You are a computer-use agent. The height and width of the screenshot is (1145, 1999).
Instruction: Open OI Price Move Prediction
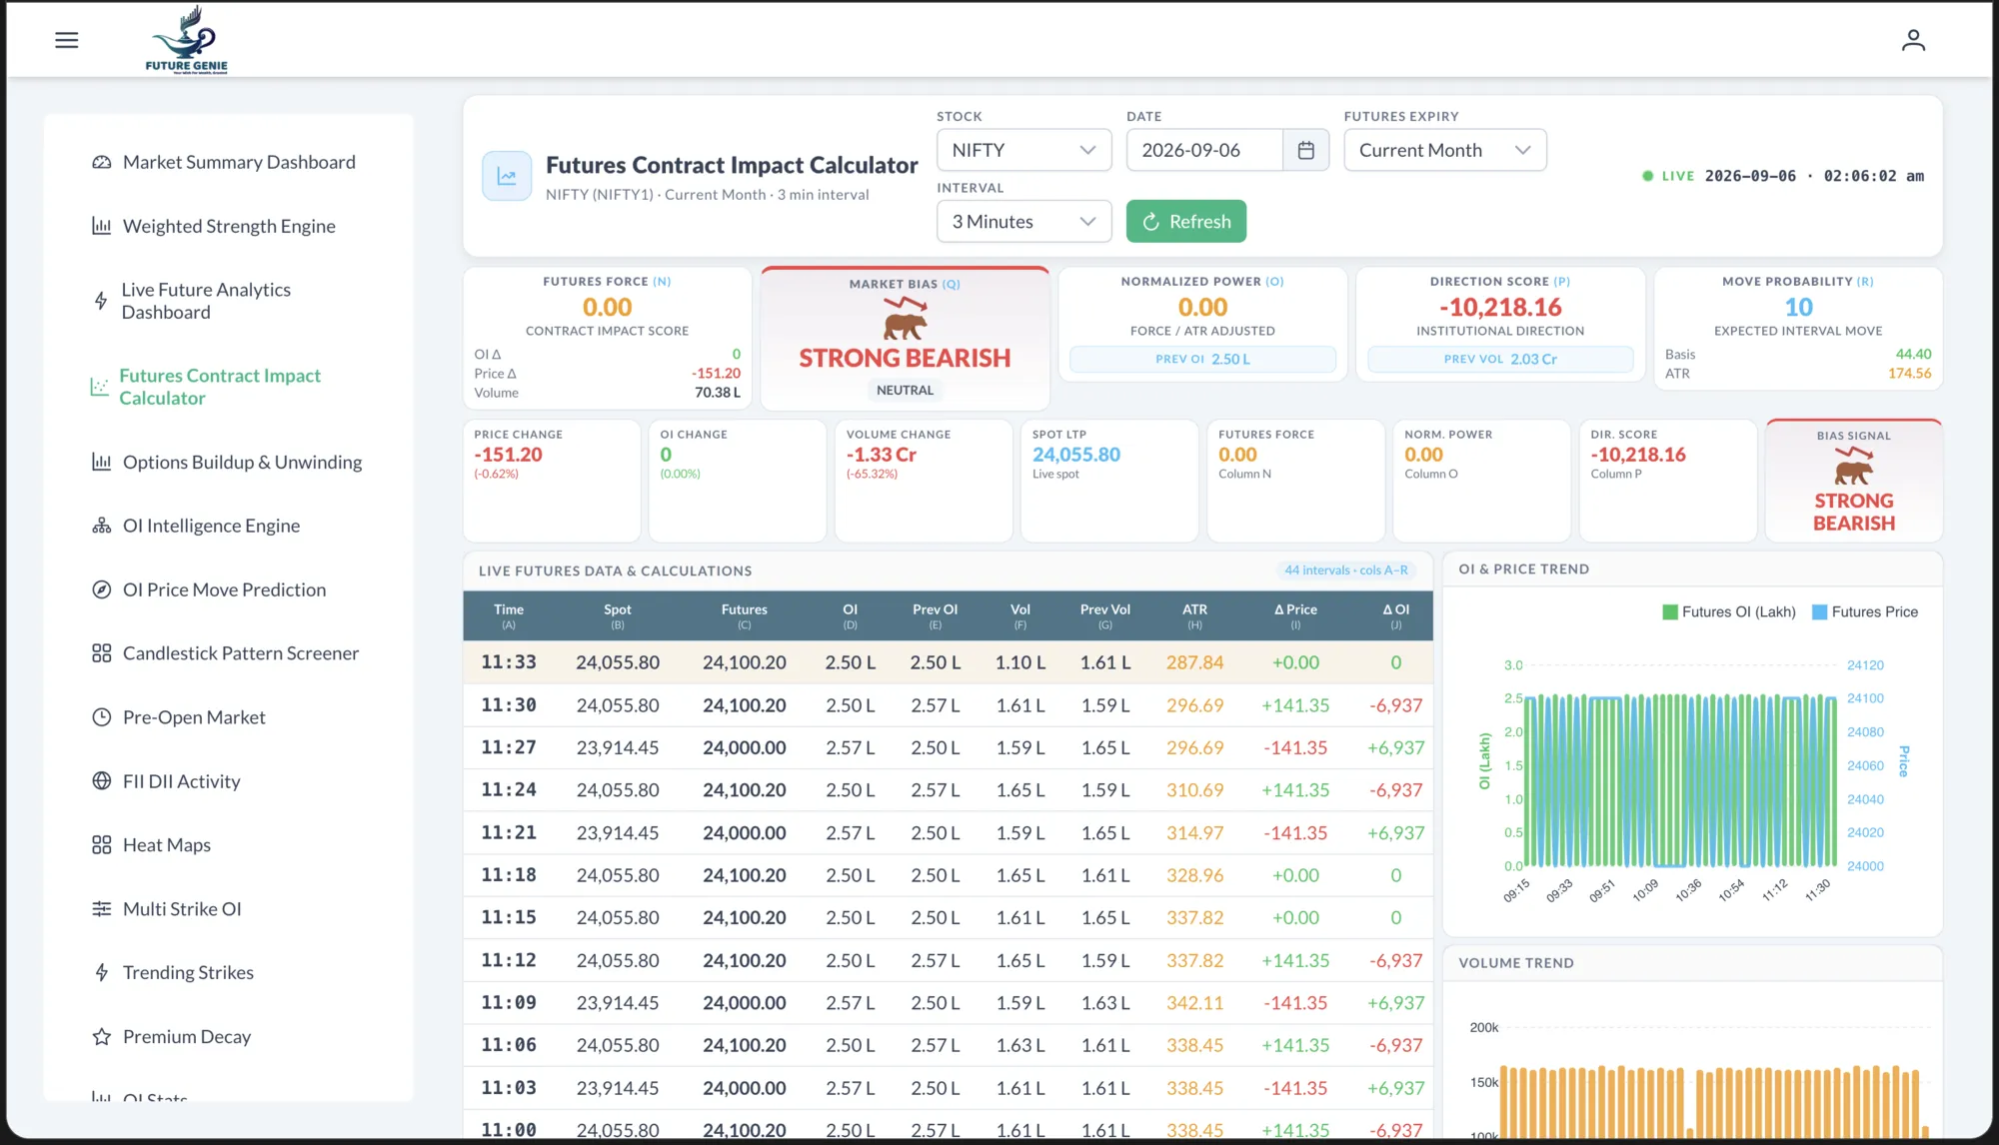[224, 589]
